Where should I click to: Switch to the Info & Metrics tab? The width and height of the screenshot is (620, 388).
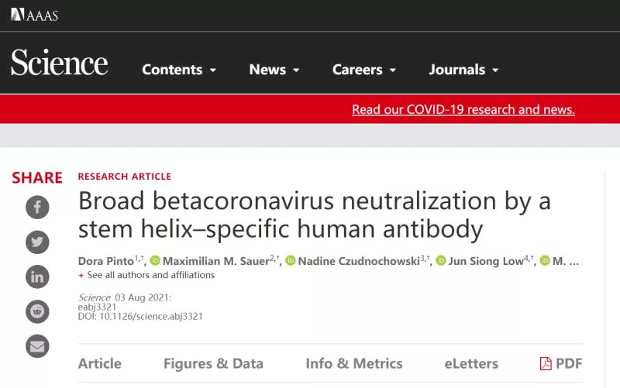point(354,363)
